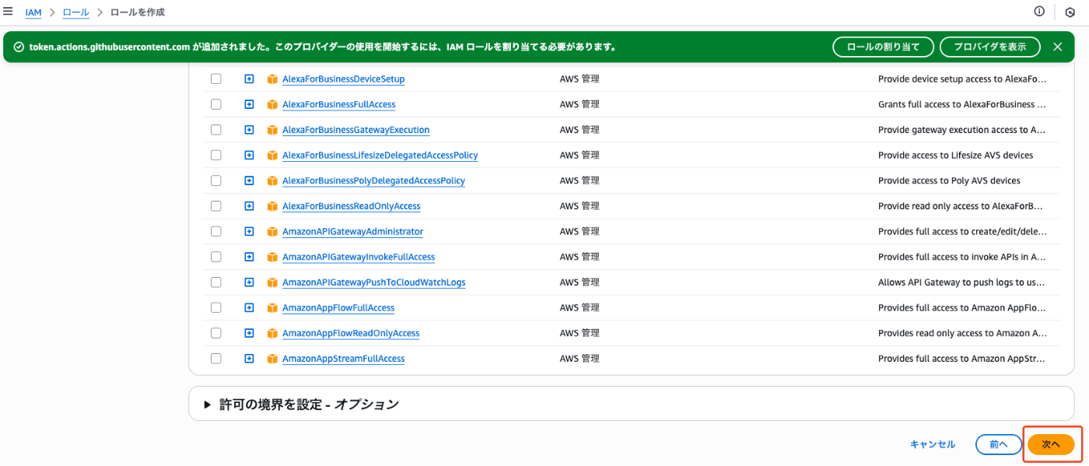Expand the AmazonAPIGatewayInvokeFullAccess row
The image size is (1089, 466).
249,257
